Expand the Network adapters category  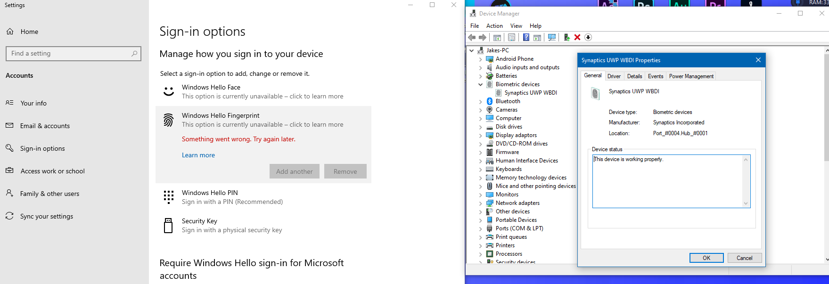tap(480, 203)
